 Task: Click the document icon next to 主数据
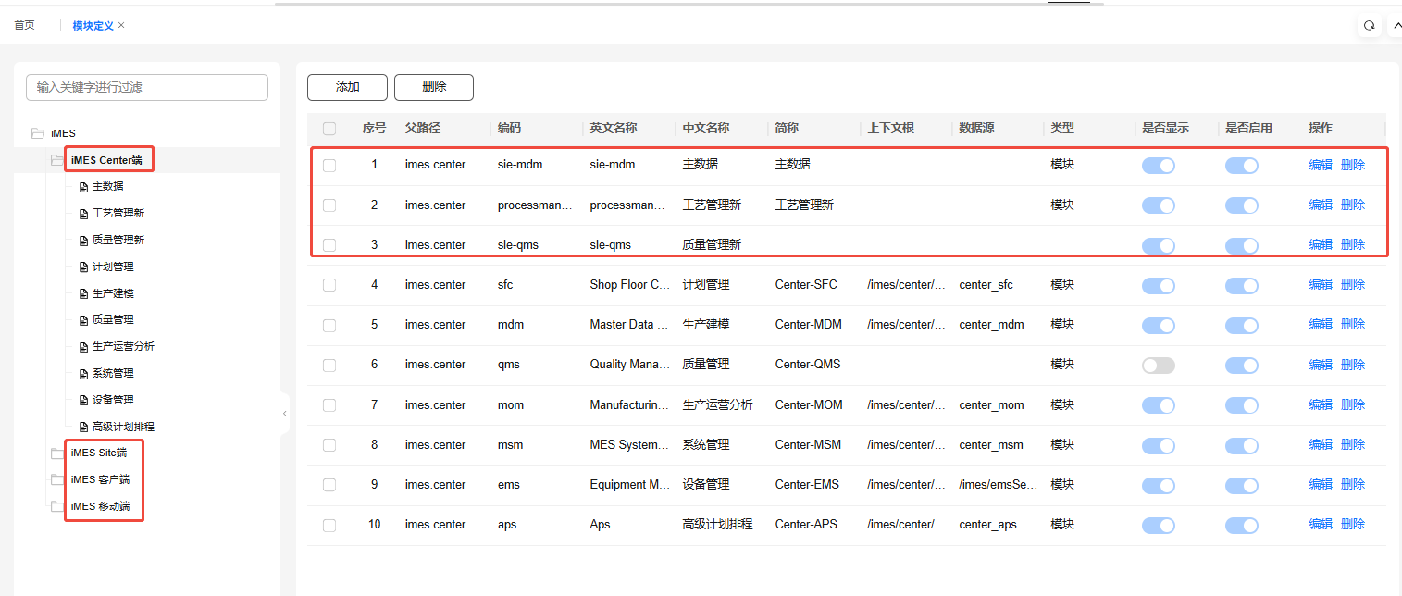pyautogui.click(x=84, y=187)
